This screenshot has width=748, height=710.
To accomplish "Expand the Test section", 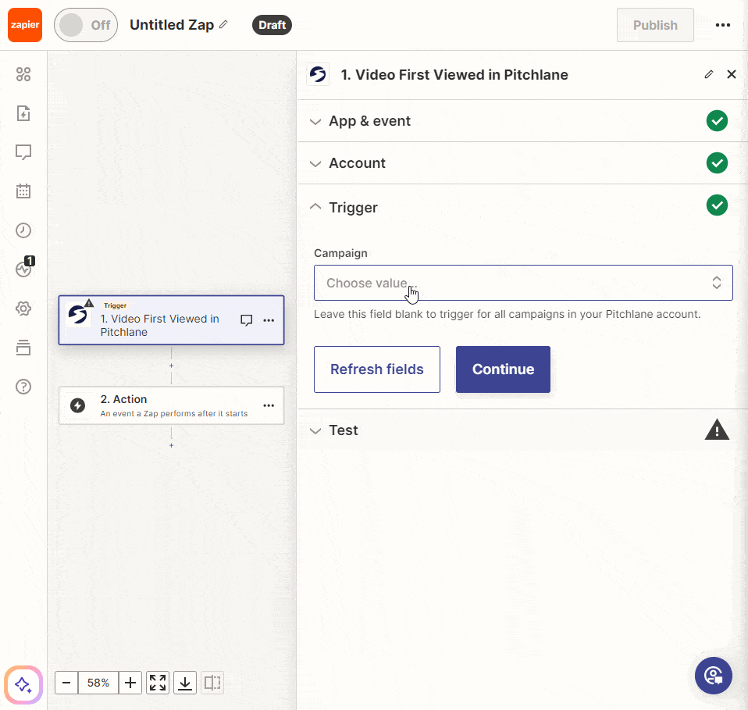I will coord(522,430).
